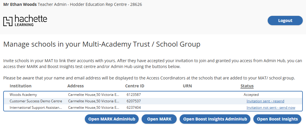
Task: Click Centre ID 6237404 cell
Action: (x=134, y=108)
